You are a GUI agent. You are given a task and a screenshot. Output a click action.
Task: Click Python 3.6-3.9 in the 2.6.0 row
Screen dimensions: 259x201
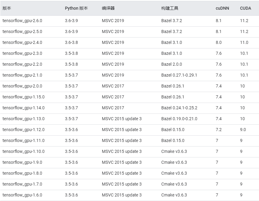pyautogui.click(x=71, y=21)
